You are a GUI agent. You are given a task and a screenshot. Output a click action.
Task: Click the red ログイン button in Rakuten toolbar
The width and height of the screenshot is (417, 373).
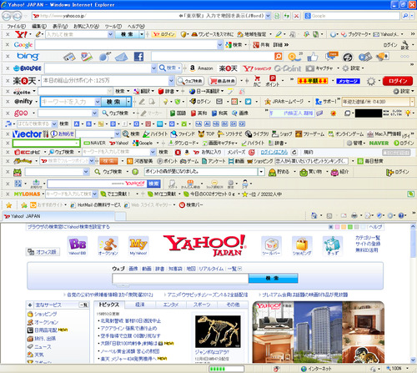pos(398,81)
